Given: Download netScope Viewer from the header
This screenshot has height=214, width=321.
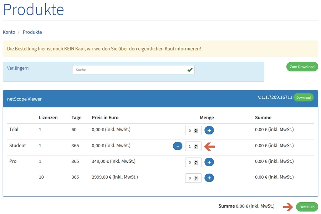Looking at the screenshot, I should point(304,98).
